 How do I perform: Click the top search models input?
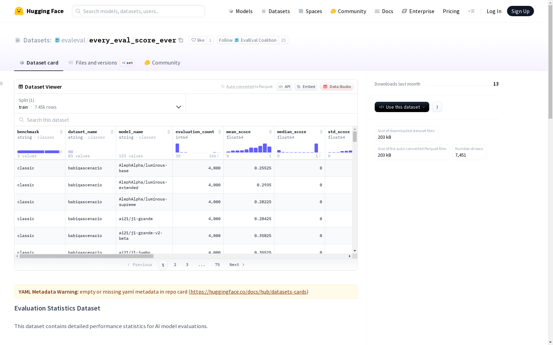click(138, 11)
